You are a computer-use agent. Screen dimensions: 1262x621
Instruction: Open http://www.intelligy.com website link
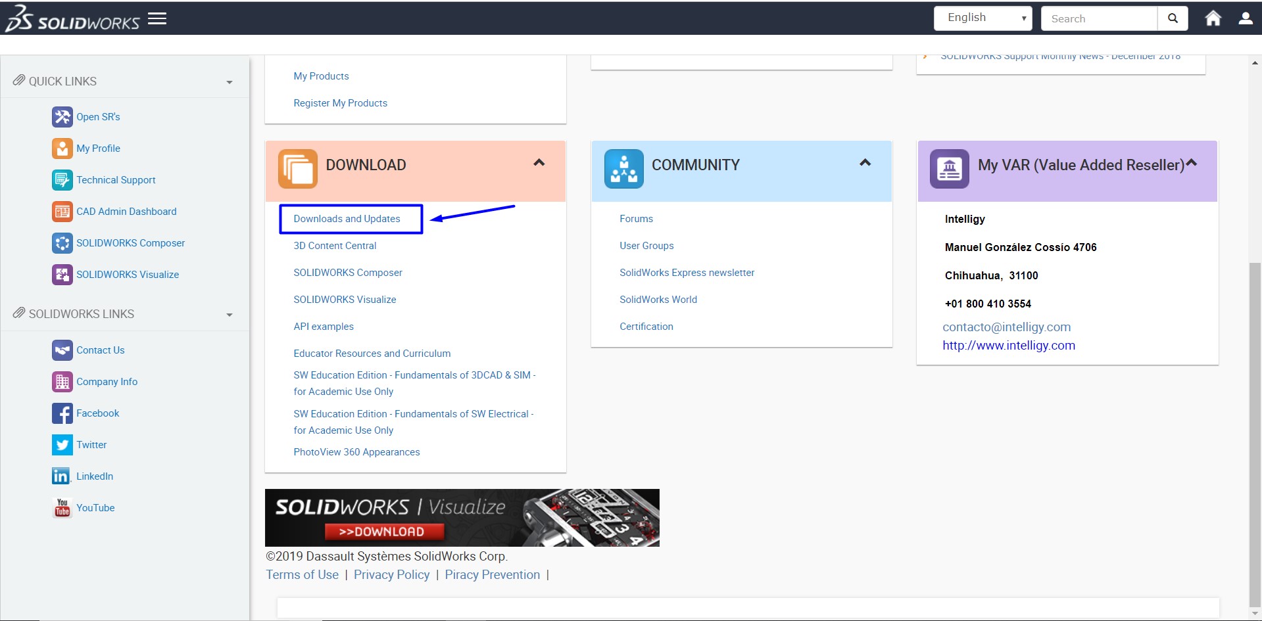(x=1009, y=346)
